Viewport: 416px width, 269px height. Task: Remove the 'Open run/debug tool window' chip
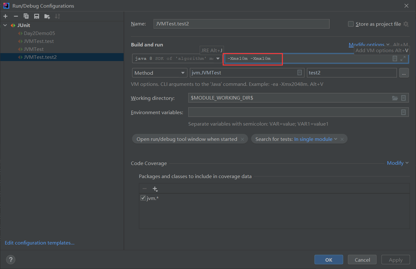(x=242, y=139)
